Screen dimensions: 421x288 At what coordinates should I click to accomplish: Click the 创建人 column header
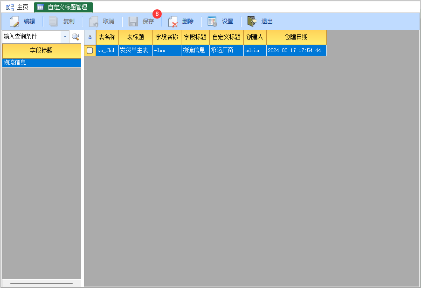coord(255,37)
